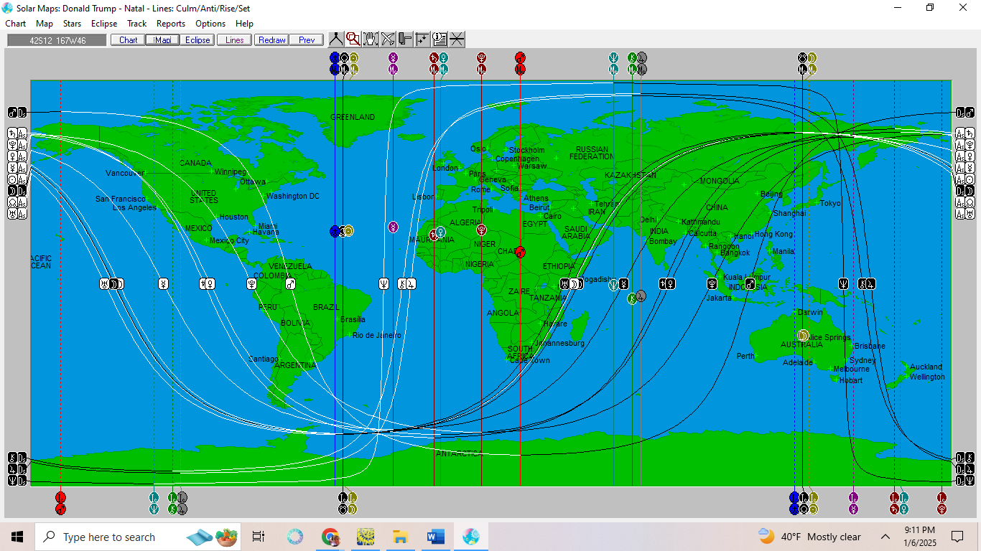Click the Tokyo city label
Screen dimensions: 981x551
pos(830,203)
